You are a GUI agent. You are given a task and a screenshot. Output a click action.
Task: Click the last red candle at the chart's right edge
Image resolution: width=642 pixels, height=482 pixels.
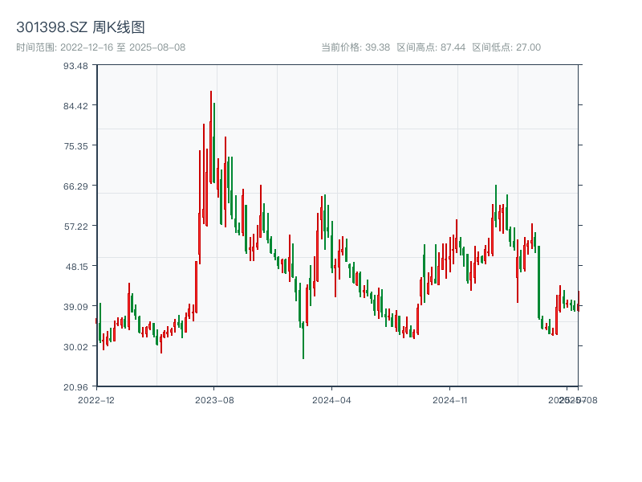click(x=579, y=301)
